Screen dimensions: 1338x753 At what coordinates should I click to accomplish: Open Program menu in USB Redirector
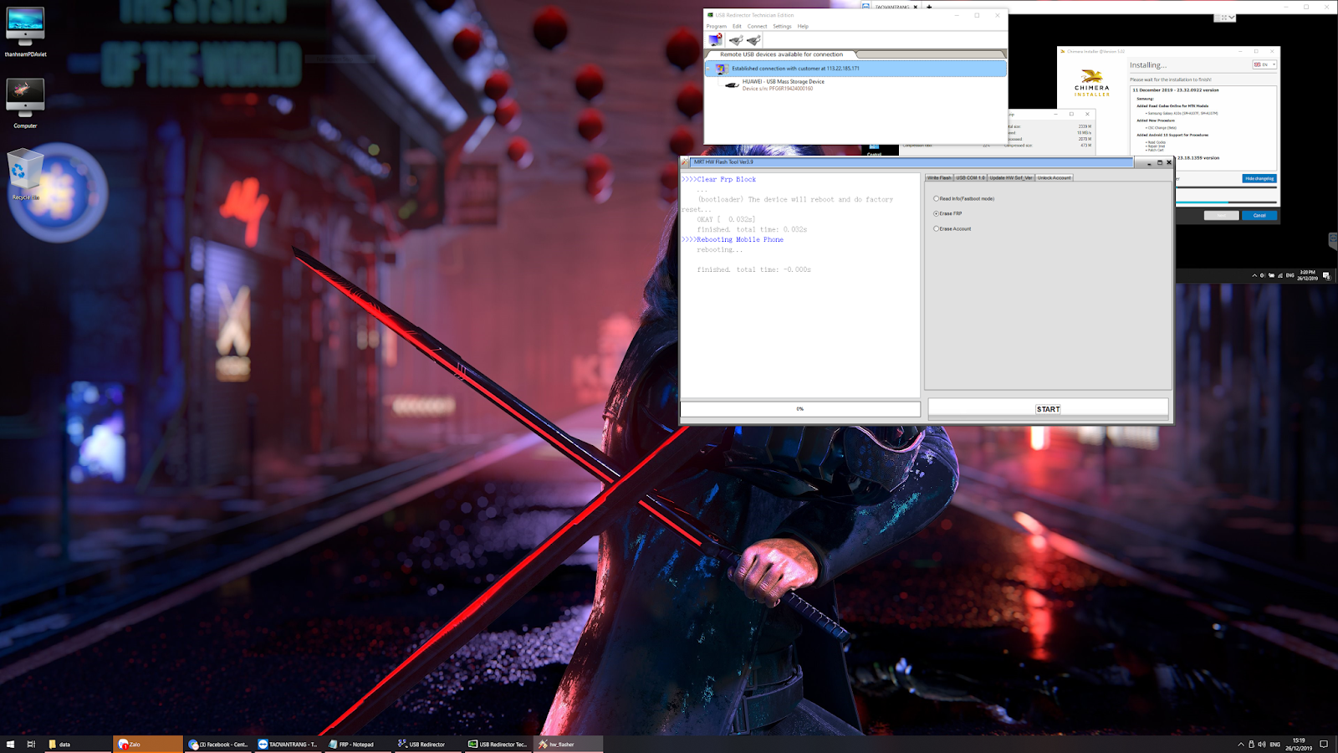coord(717,26)
